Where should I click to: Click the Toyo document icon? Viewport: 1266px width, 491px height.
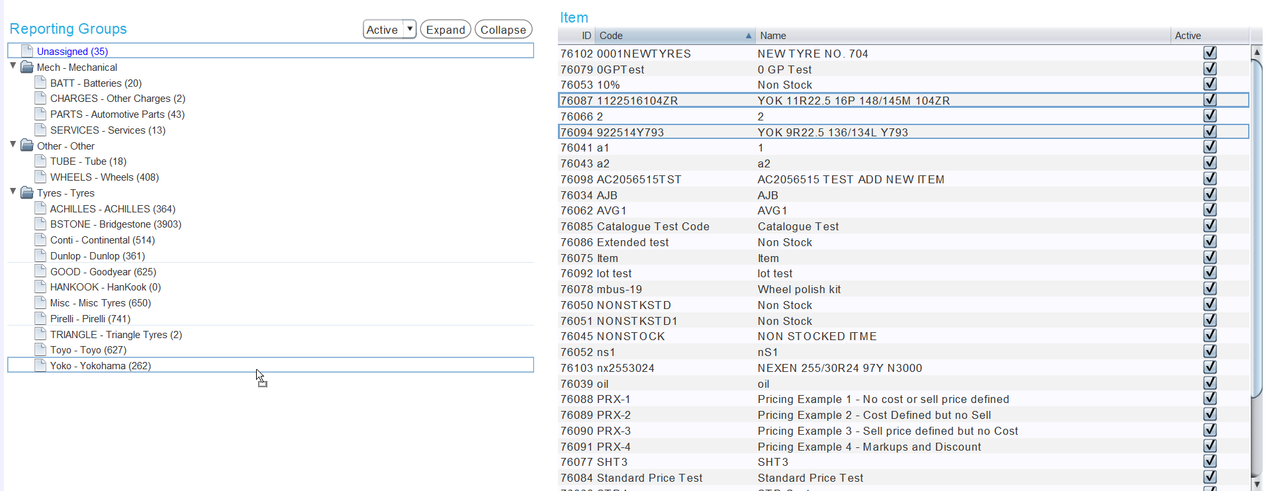40,349
